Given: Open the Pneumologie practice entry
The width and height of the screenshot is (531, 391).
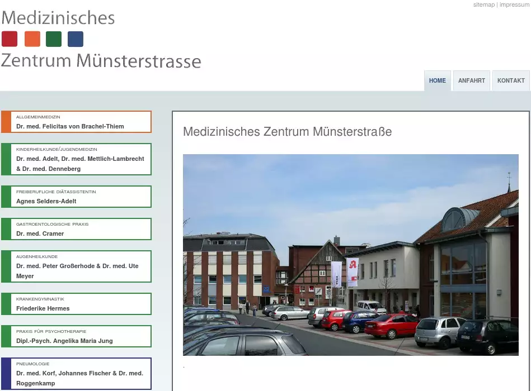Looking at the screenshot, I should point(76,374).
